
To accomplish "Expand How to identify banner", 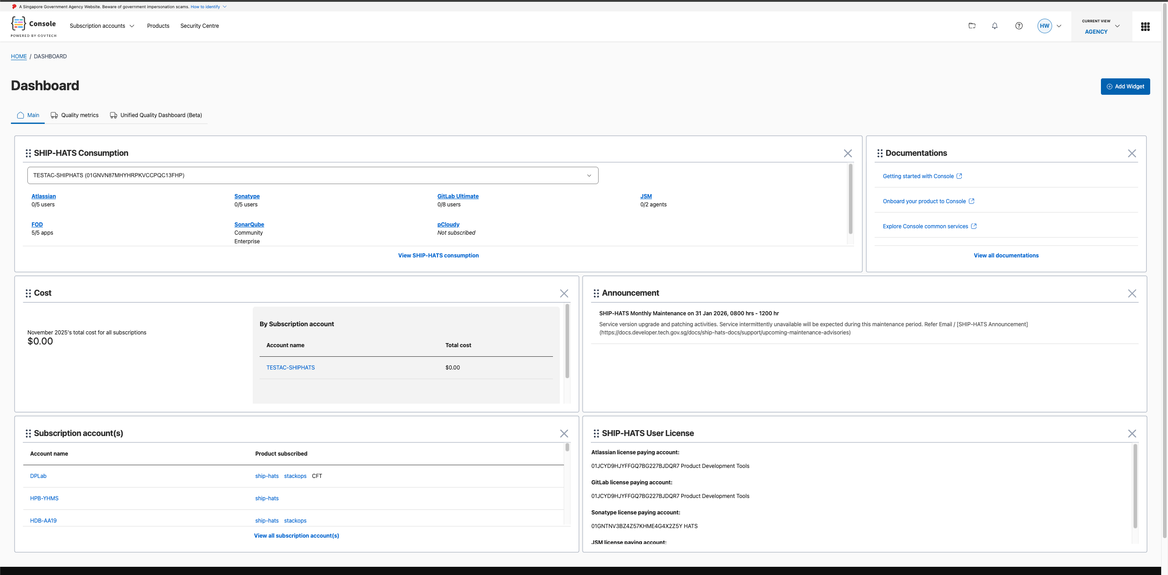I will pyautogui.click(x=209, y=7).
